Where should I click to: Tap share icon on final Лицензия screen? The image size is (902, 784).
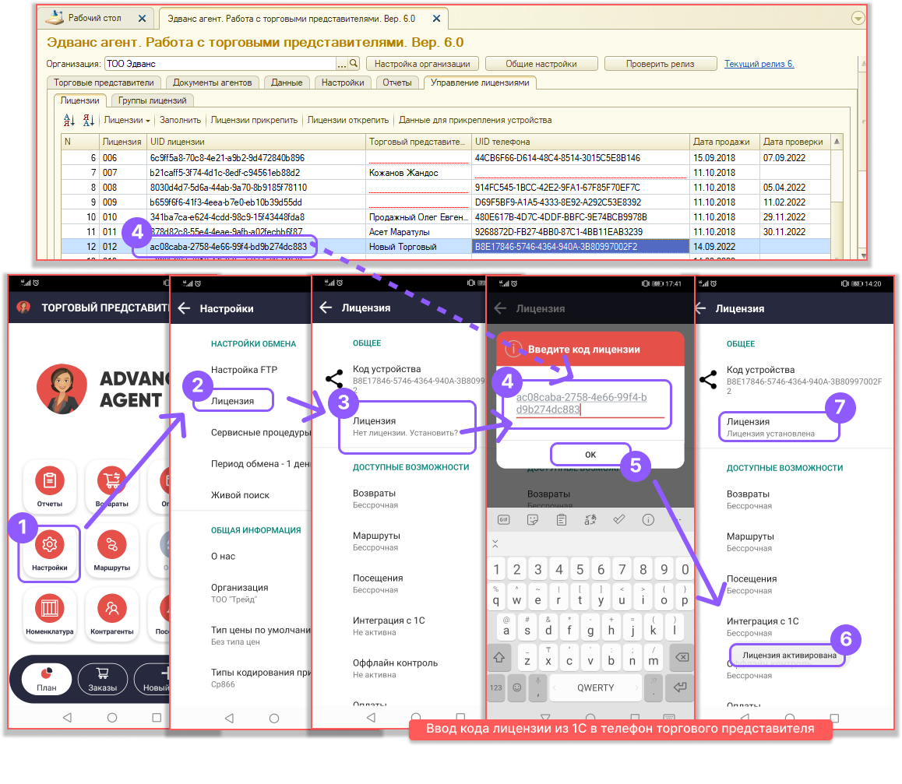click(x=708, y=379)
